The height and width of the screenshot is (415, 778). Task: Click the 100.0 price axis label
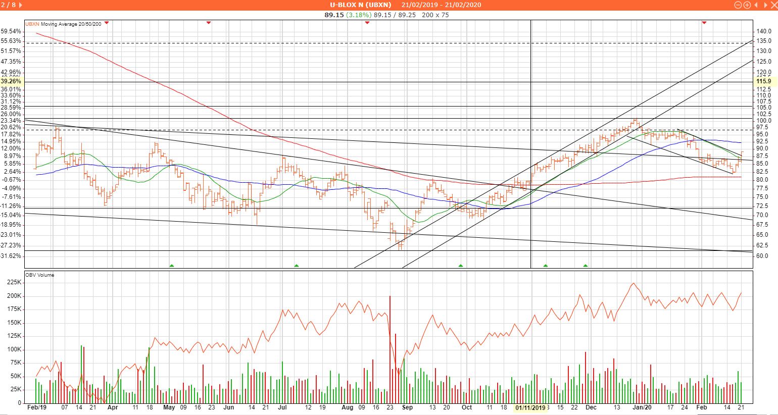pos(763,121)
